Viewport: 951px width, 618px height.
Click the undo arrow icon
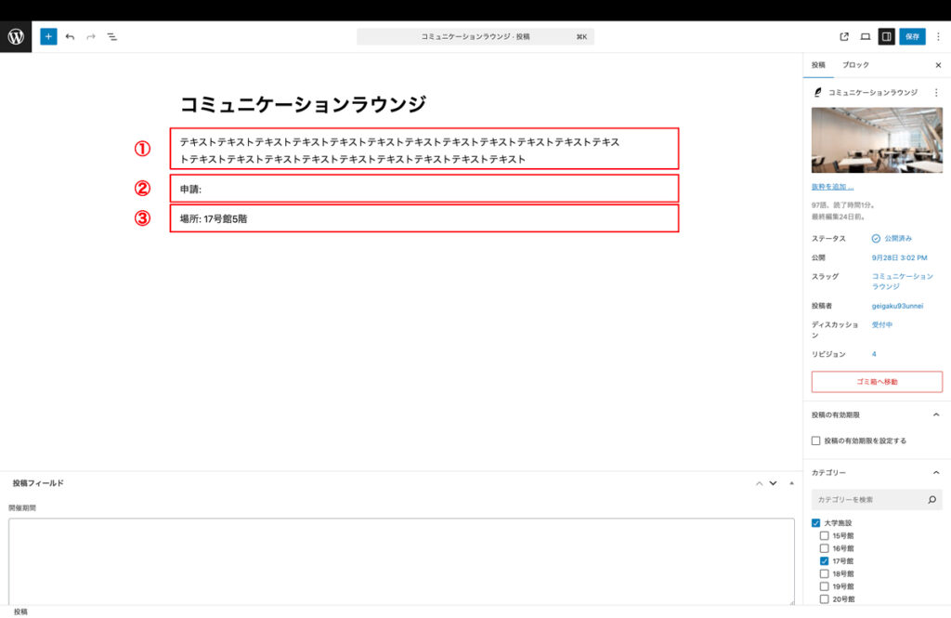tap(70, 36)
